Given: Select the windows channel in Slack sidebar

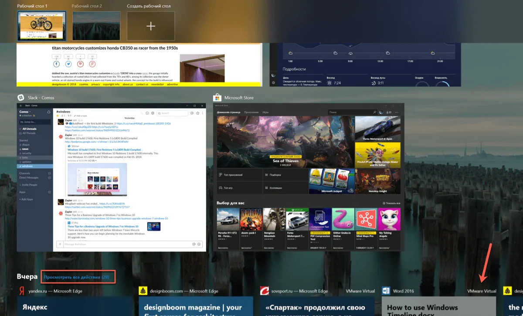Looking at the screenshot, I should click(27, 166).
